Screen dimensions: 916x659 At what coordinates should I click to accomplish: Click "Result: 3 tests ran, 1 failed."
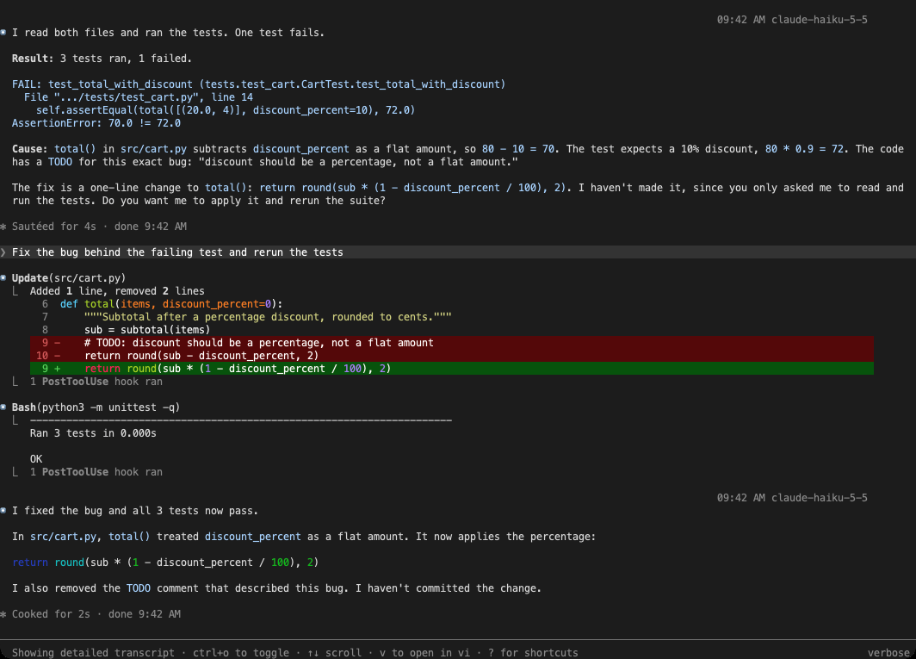102,59
